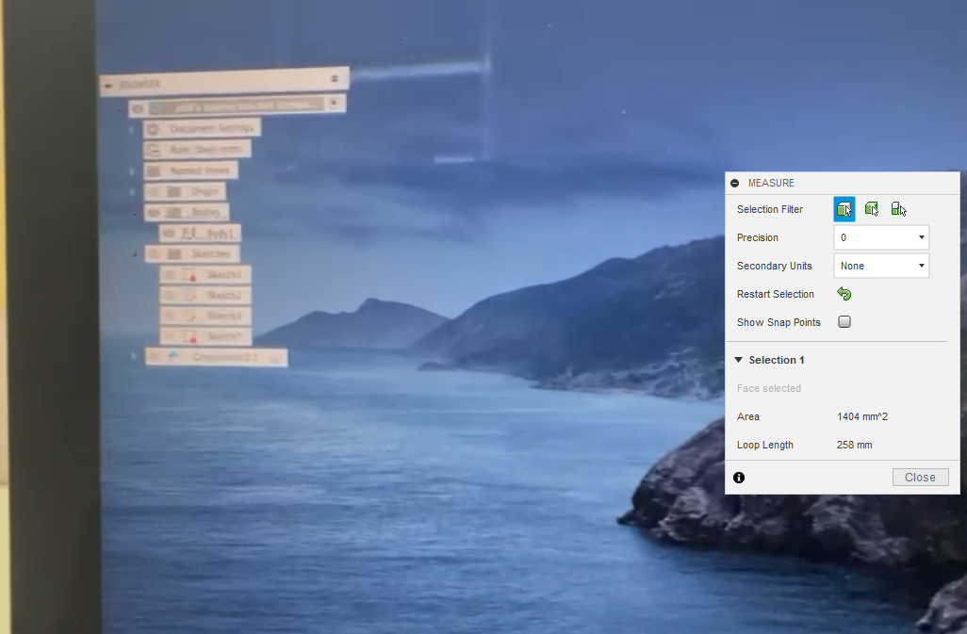Toggle Body1 visibility with its eye icon
This screenshot has height=634, width=967.
167,234
